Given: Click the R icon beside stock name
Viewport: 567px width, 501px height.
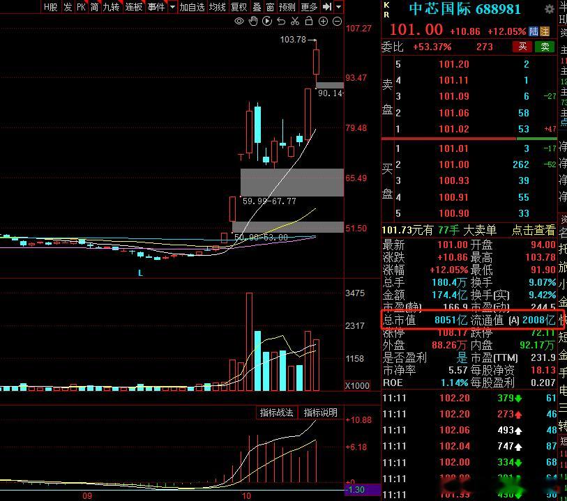Looking at the screenshot, I should (x=386, y=15).
